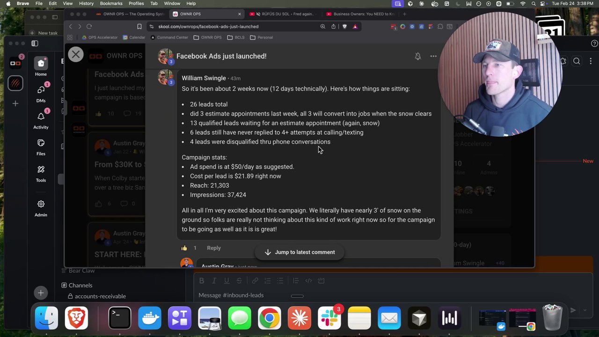Viewport: 599px width, 337px height.
Task: Open the Command Center bookmark
Action: [x=169, y=37]
